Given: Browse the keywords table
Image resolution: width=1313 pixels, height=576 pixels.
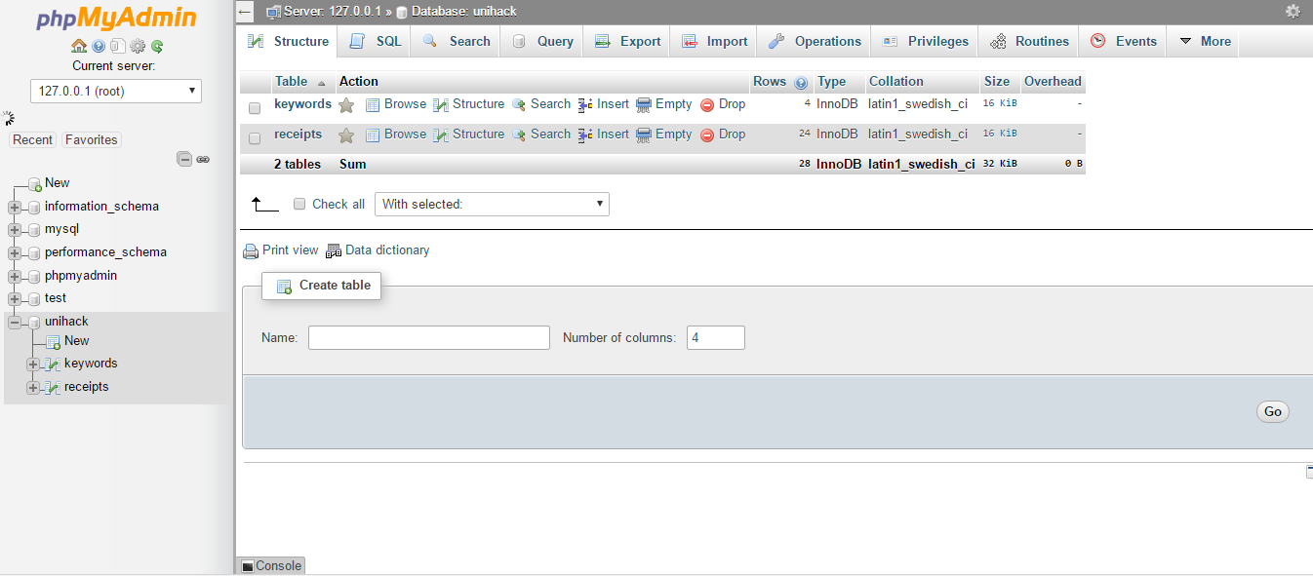Looking at the screenshot, I should tap(396, 104).
